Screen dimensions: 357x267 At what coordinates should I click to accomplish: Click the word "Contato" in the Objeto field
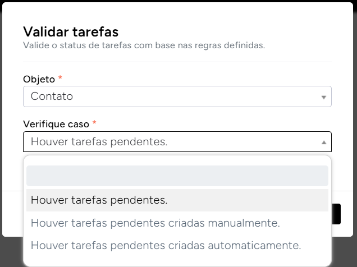(x=52, y=96)
